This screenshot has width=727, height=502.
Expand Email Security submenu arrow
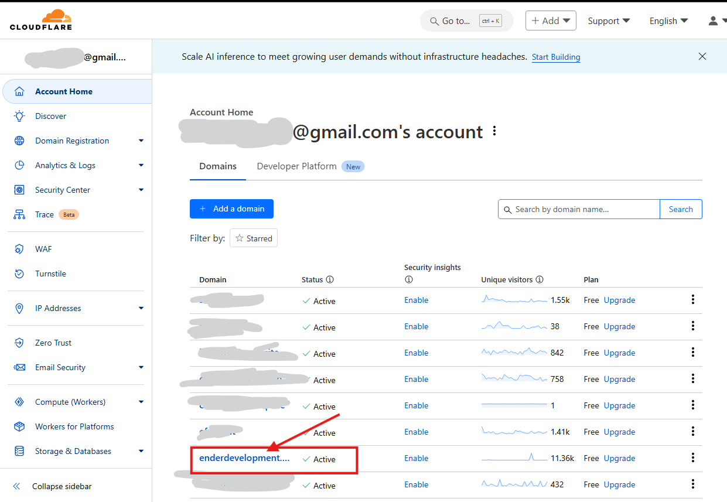point(141,367)
